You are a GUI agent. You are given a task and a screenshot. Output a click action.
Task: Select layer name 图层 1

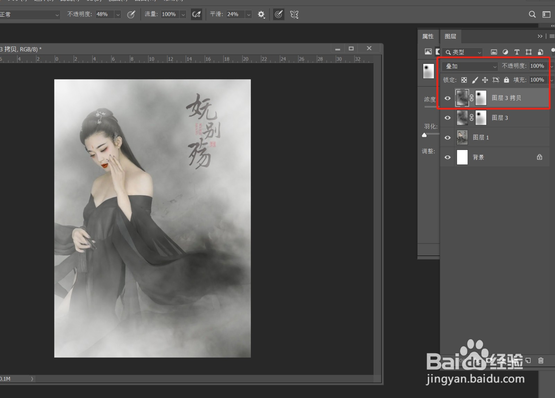[x=481, y=138]
